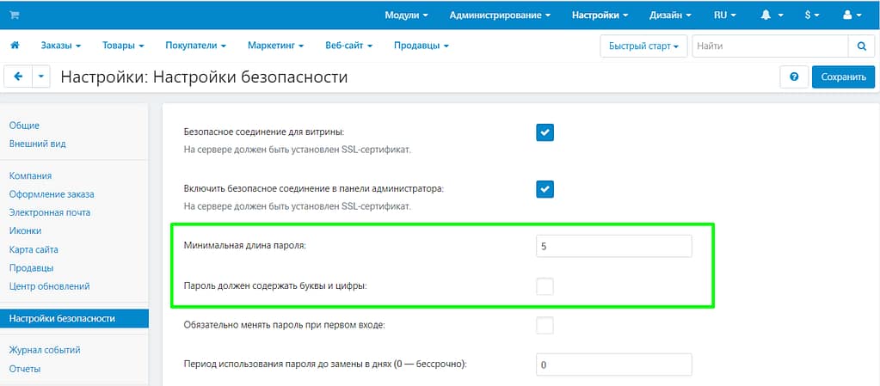Open the Модули menu

[x=407, y=15]
